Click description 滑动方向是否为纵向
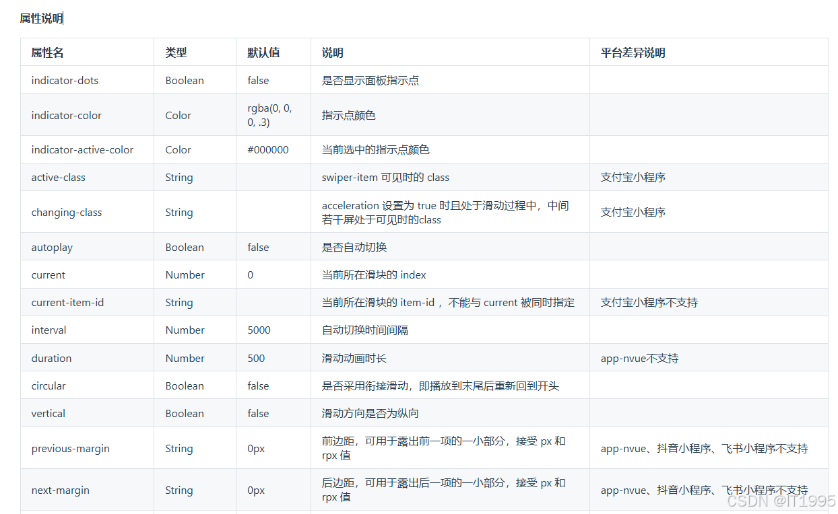 click(370, 413)
